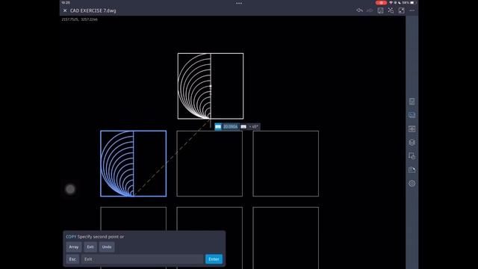Select the highlighted blue square with arcs
This screenshot has width=478, height=269.
click(133, 164)
